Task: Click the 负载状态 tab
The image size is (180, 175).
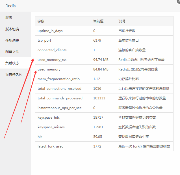Action: coord(12,63)
